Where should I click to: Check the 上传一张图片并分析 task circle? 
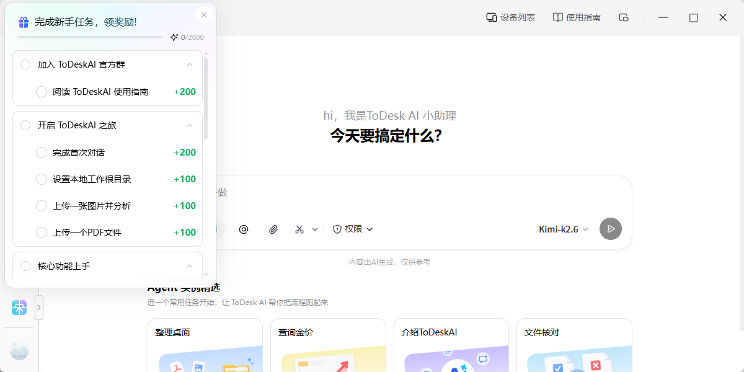[42, 206]
